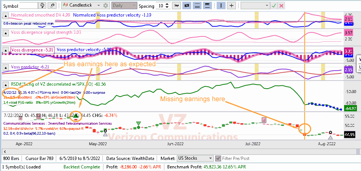This screenshot has width=361, height=171.
Task: Click the RSDrf VZ decorrelated legend text
Action: pos(58,84)
